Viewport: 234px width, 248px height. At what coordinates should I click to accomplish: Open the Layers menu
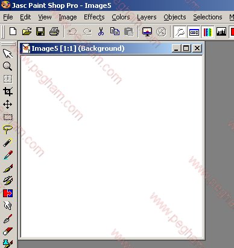[x=147, y=17]
